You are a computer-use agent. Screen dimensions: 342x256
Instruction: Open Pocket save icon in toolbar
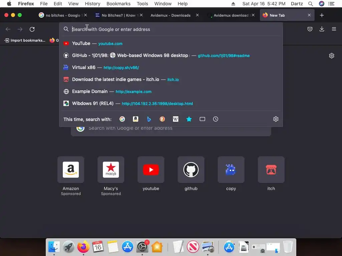click(x=310, y=29)
